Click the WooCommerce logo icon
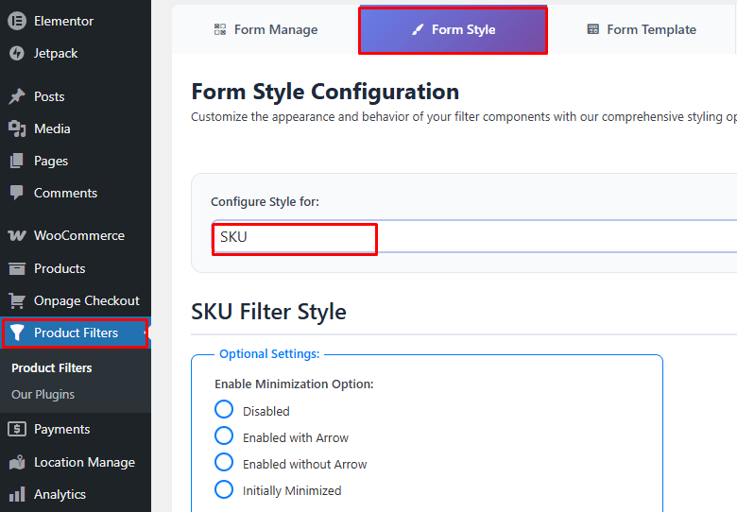Image resolution: width=737 pixels, height=512 pixels. tap(17, 235)
